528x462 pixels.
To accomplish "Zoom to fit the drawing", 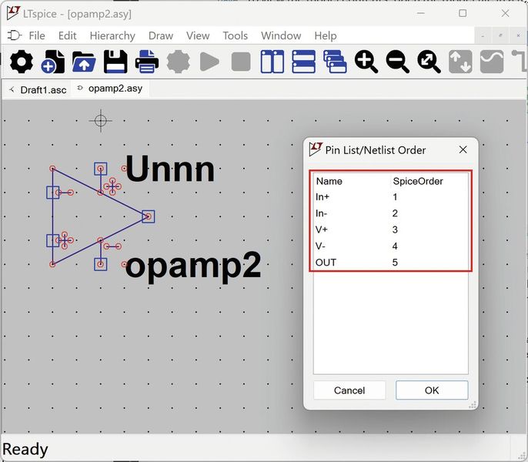I will click(x=429, y=62).
